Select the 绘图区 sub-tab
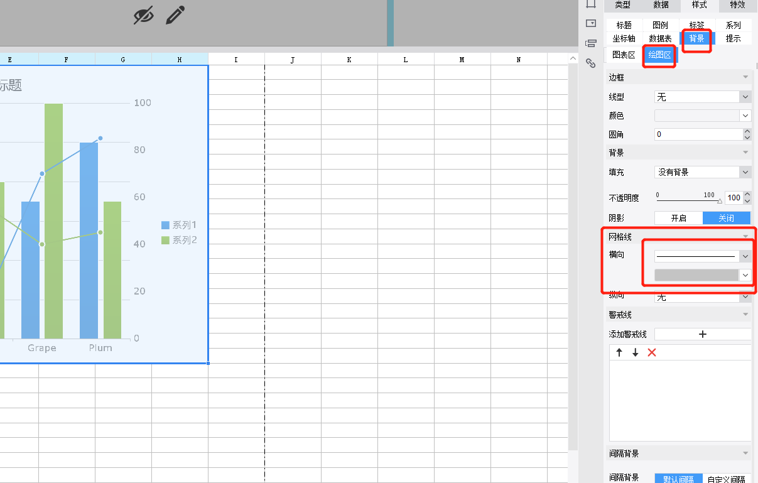 tap(659, 55)
